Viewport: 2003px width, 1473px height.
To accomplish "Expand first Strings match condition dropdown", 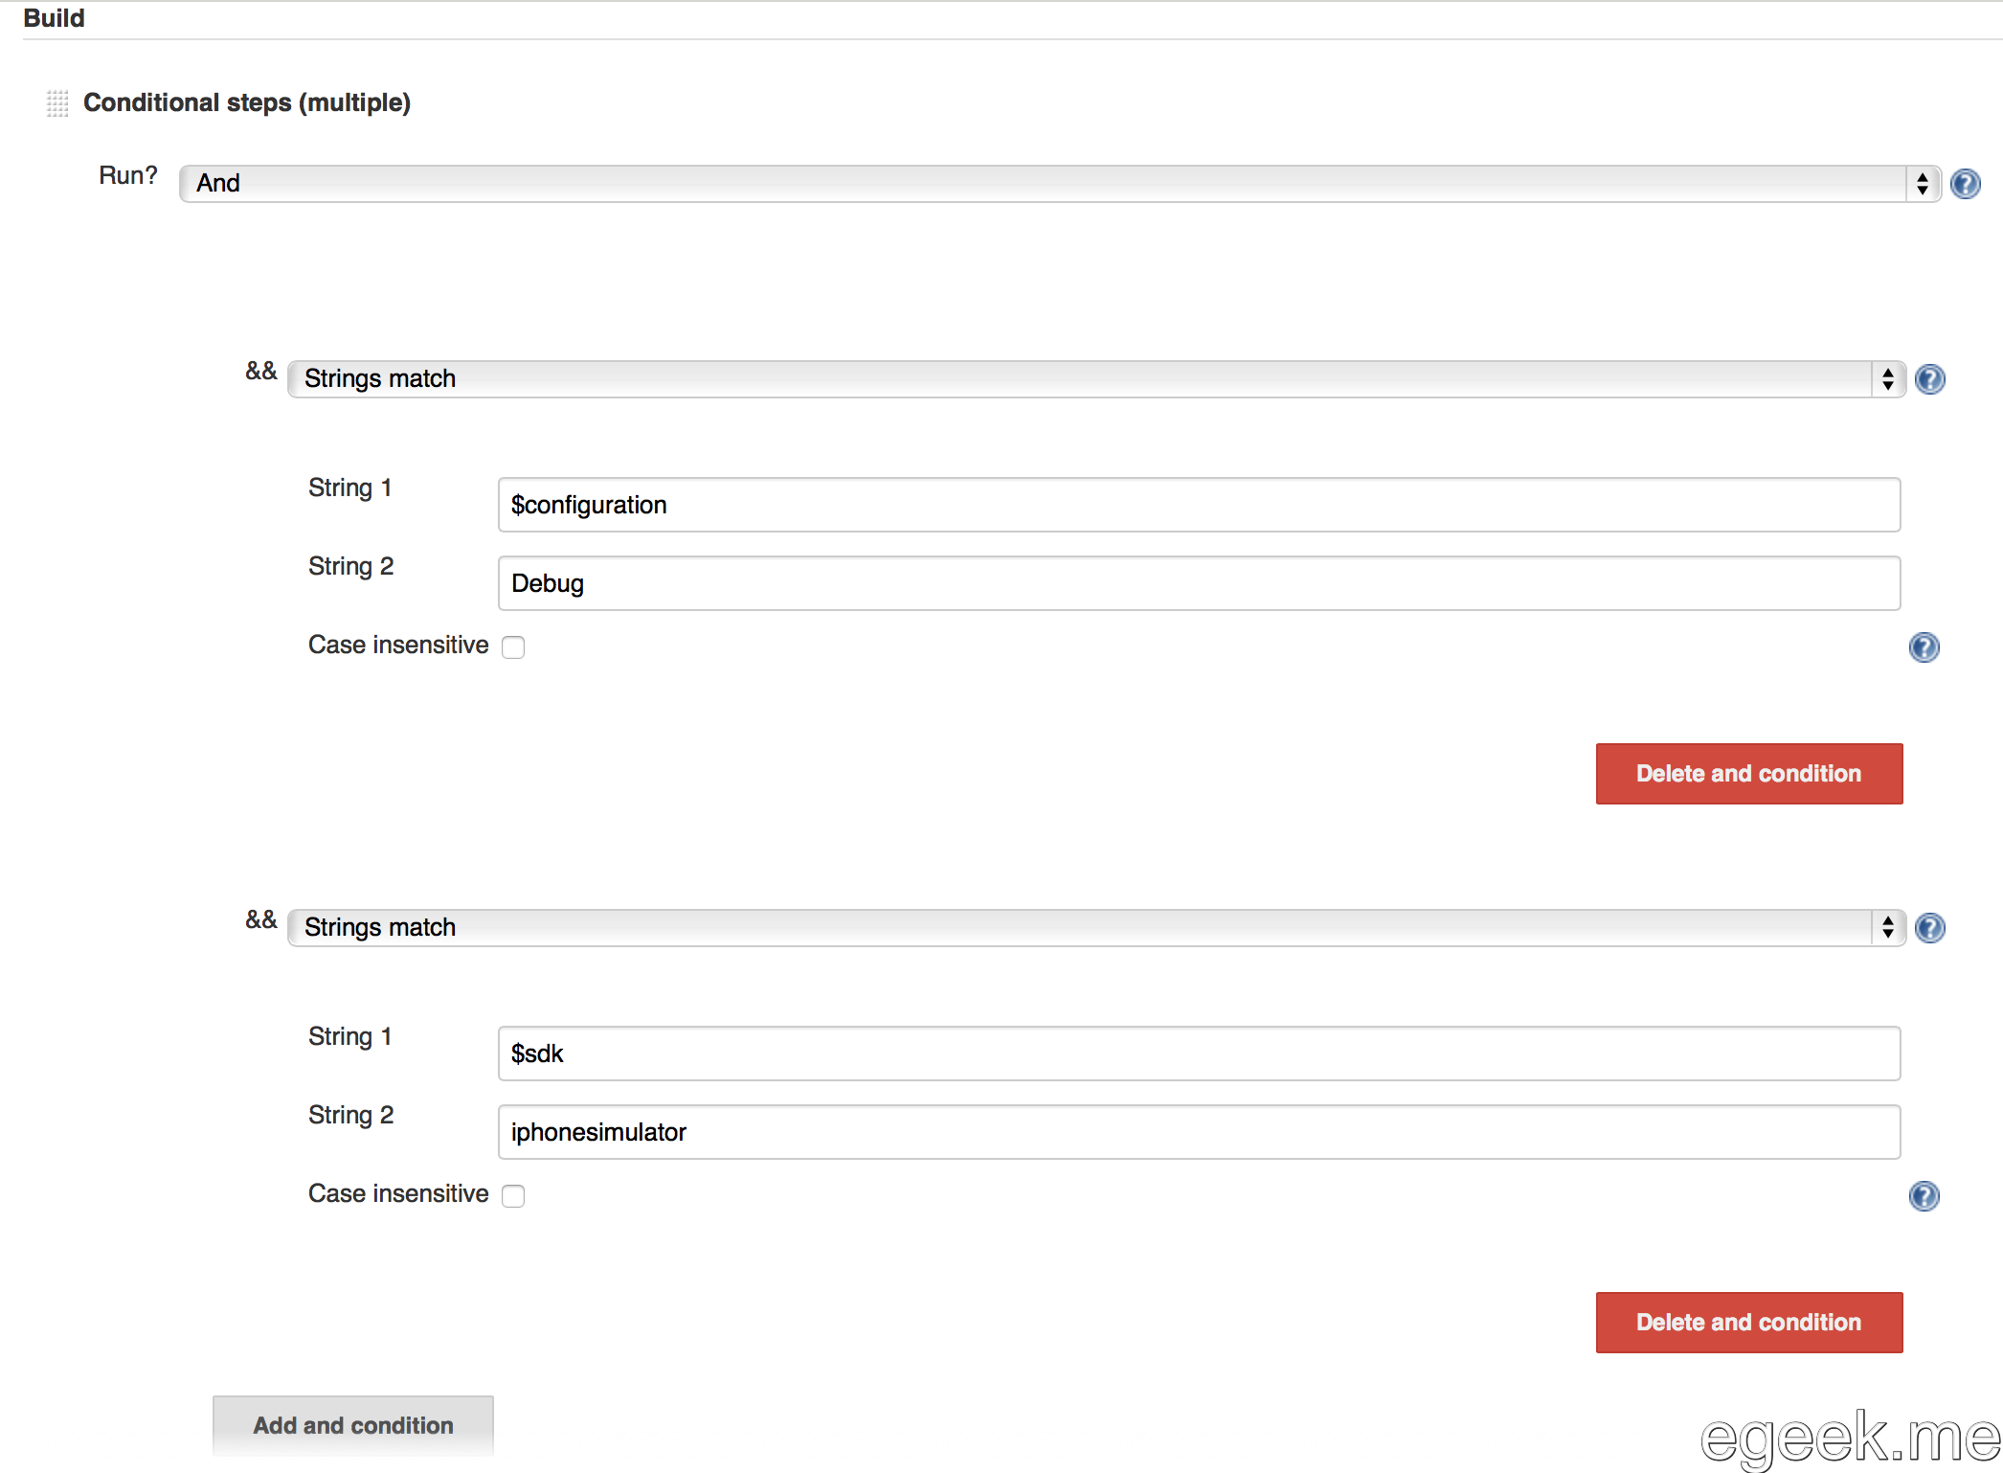I will point(1095,379).
